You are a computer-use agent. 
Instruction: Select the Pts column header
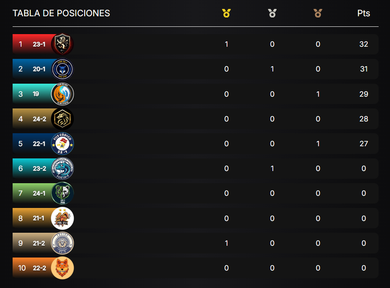coord(364,13)
